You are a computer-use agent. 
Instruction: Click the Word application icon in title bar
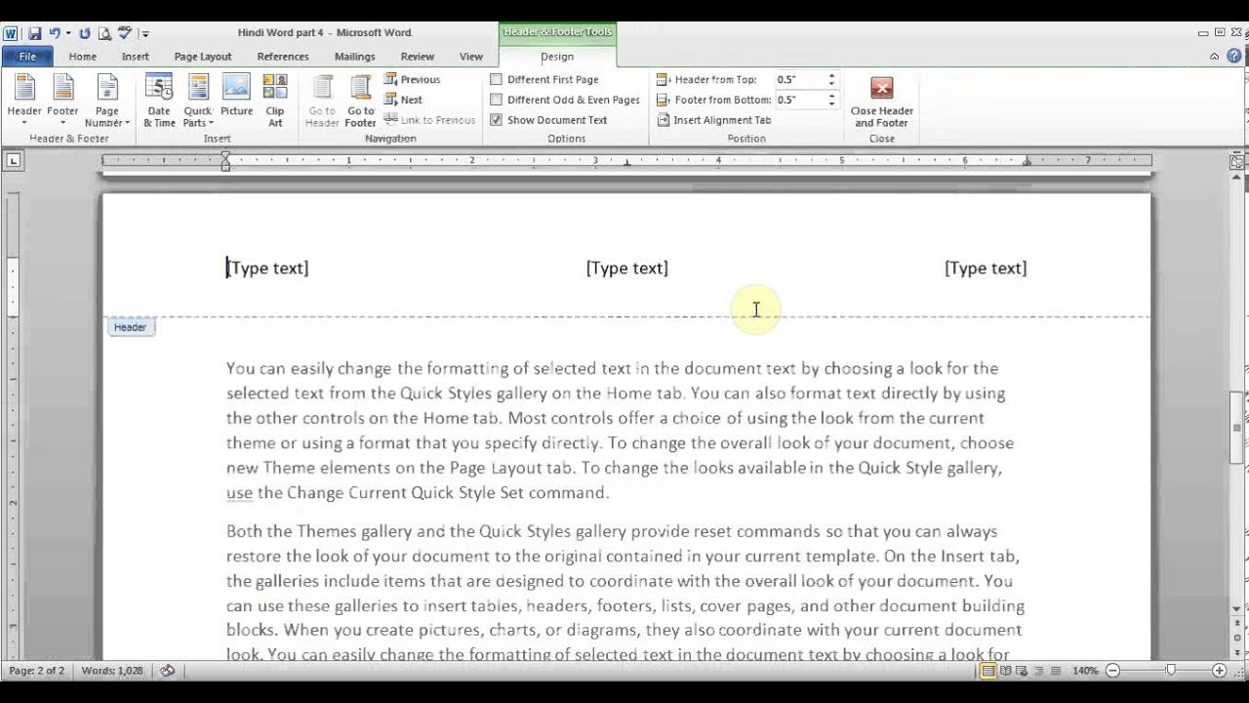(11, 33)
